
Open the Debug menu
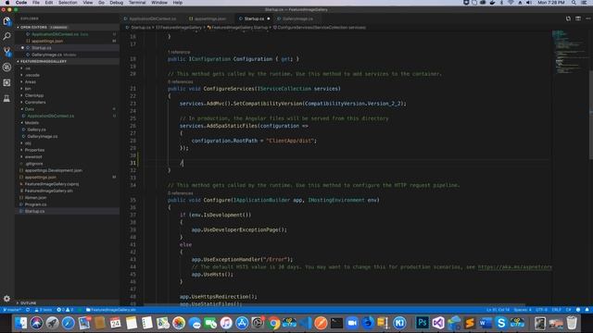(x=116, y=3)
